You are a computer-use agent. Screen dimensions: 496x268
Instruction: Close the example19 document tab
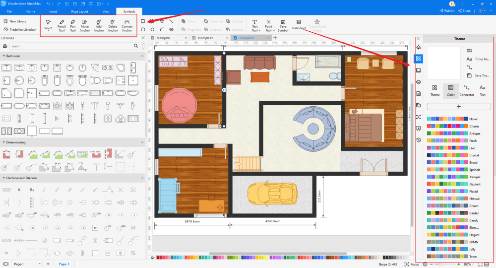[227, 38]
